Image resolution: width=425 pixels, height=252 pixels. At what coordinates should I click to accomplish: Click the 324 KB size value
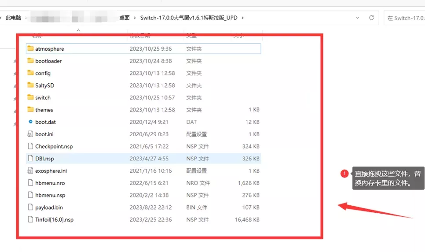pos(251,147)
